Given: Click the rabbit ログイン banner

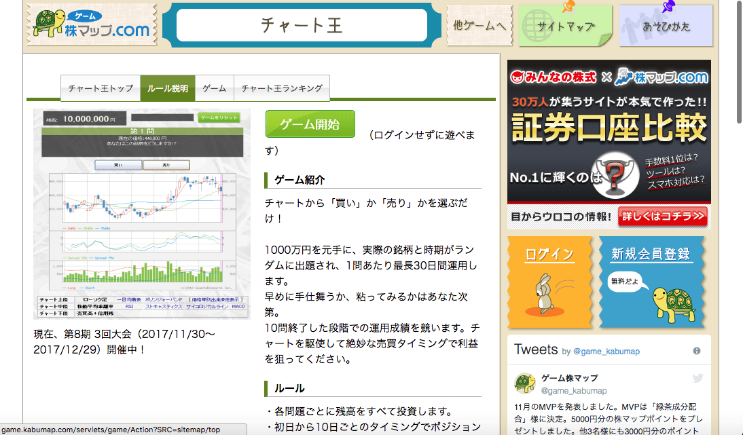Looking at the screenshot, I should pyautogui.click(x=549, y=282).
